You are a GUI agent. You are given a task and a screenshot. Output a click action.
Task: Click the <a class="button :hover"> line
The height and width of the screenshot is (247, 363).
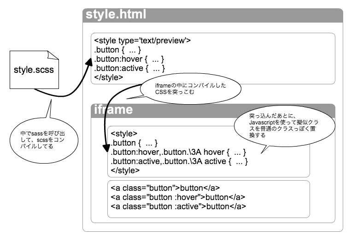178,197
